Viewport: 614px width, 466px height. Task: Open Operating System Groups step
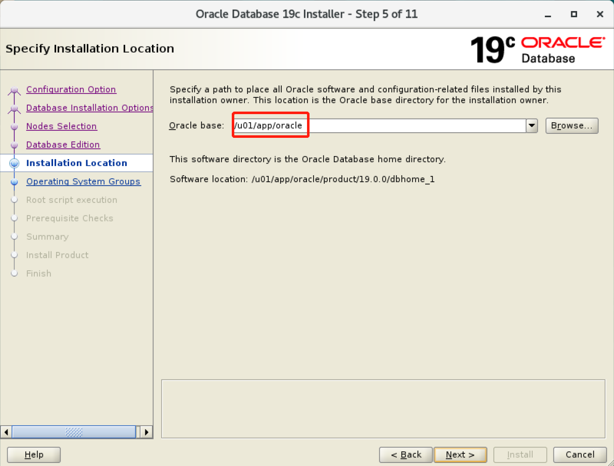point(83,182)
